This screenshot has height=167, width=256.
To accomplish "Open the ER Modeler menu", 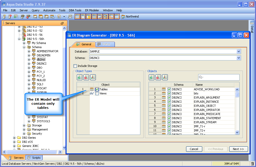I will [92, 10].
